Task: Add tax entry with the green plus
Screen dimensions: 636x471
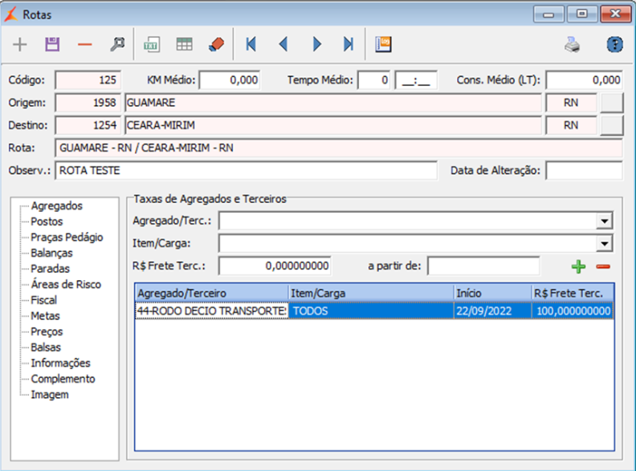Action: click(578, 267)
